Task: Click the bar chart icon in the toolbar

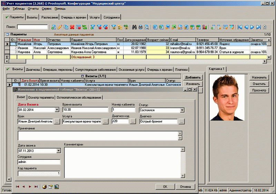Action: coord(205,27)
